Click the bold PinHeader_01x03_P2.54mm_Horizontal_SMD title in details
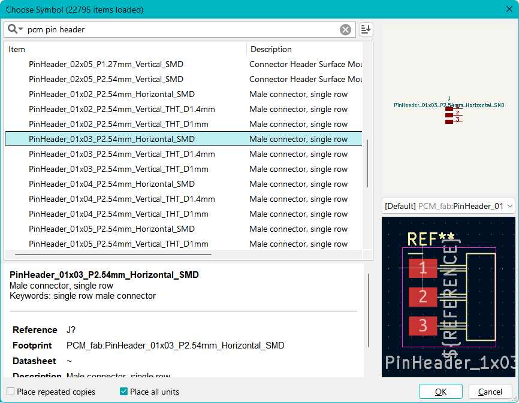 tap(104, 275)
